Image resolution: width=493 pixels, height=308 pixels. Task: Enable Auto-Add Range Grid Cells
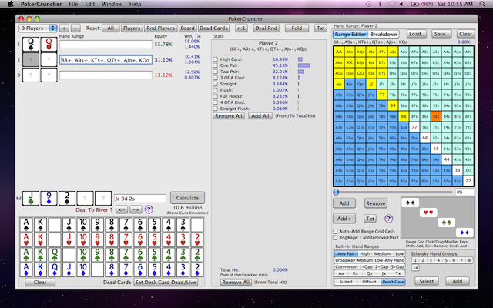coord(336,231)
